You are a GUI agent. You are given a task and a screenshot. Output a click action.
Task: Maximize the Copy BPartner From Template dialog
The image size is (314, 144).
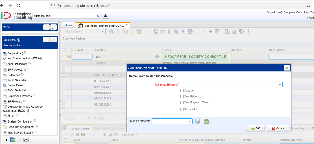(287, 68)
